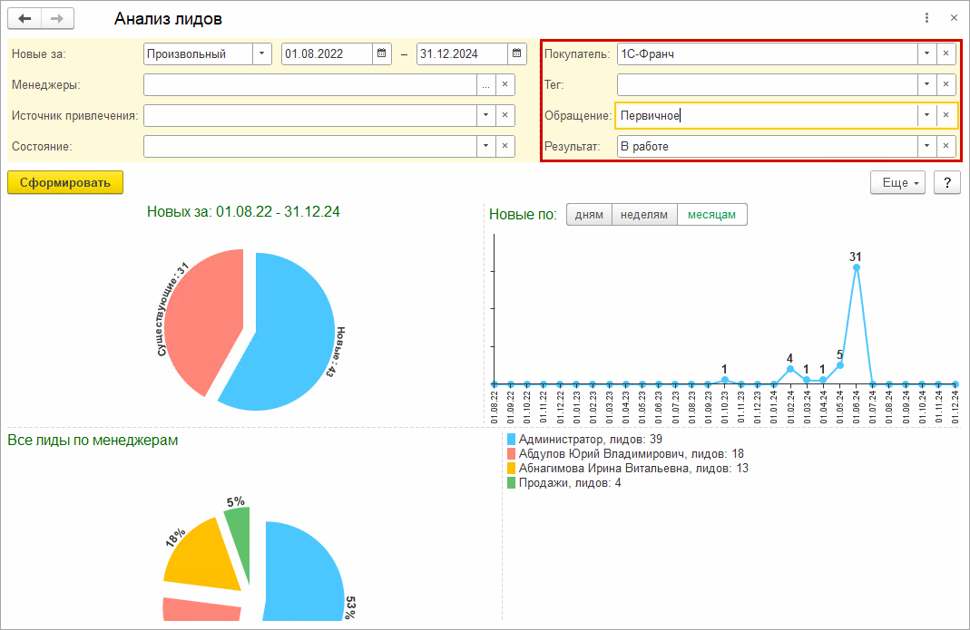Expand the period type dropdown Произвольный
Viewport: 970px width, 630px height.
tap(262, 53)
